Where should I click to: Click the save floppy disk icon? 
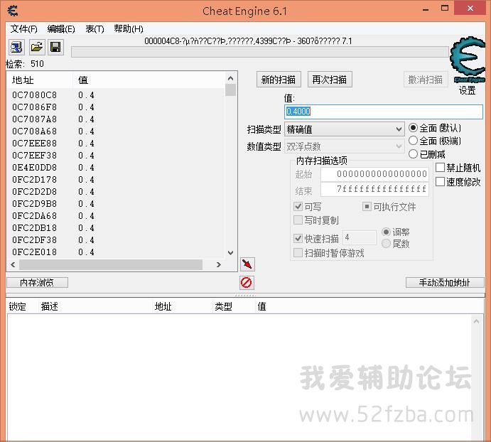(55, 48)
